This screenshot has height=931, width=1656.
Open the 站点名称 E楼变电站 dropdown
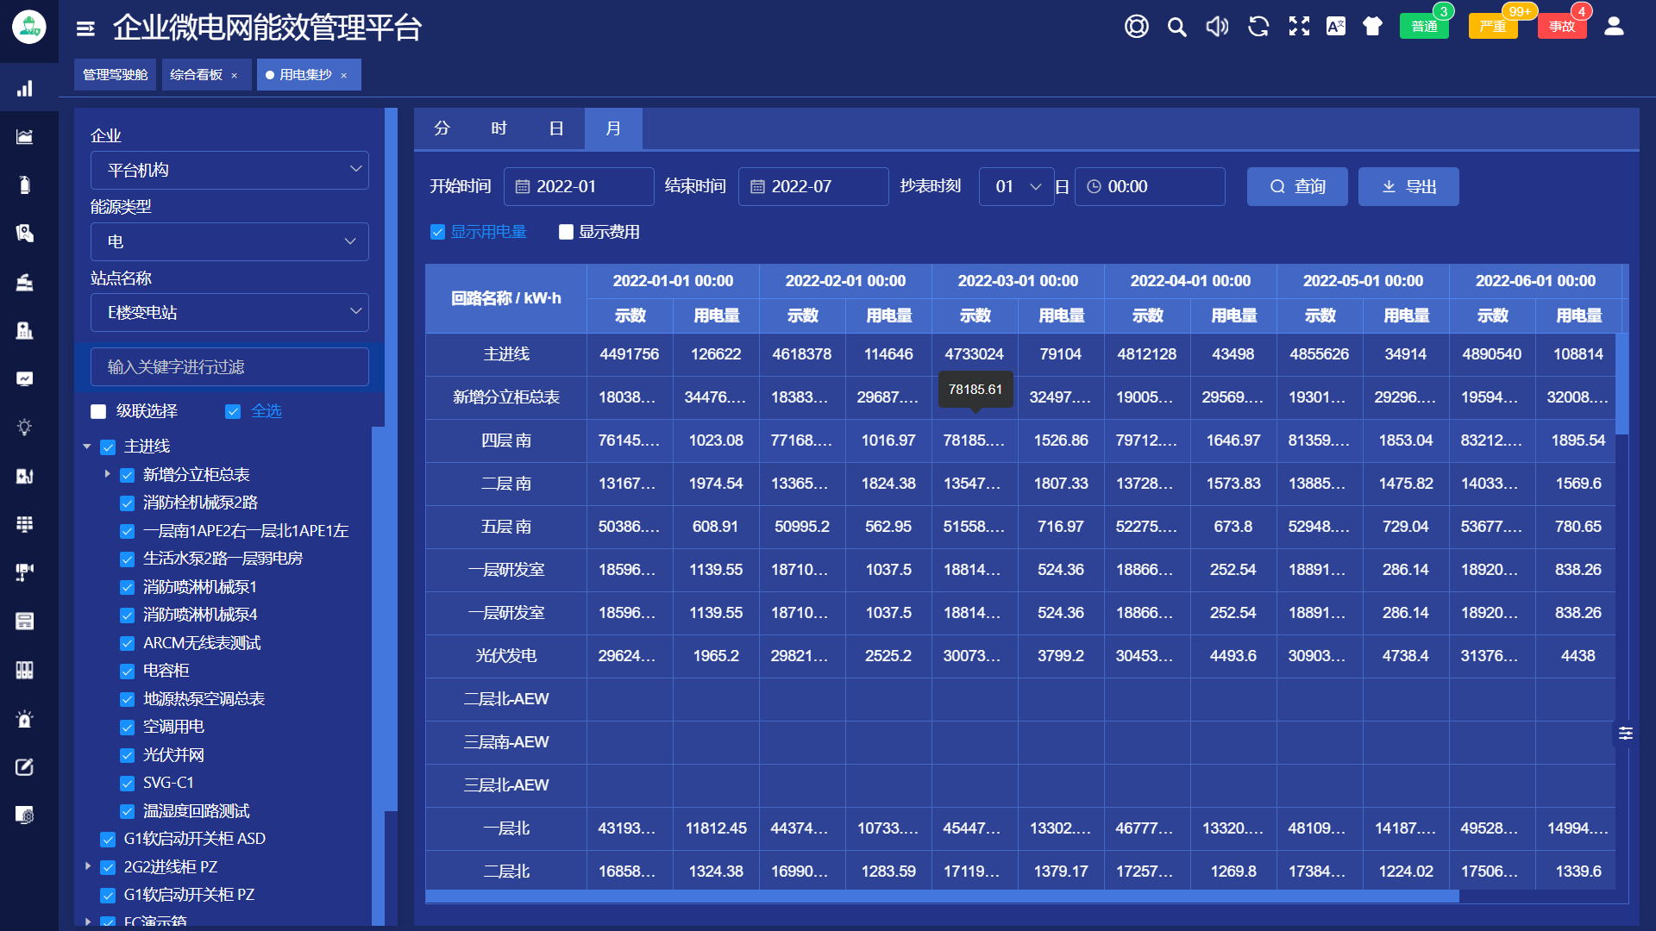pos(229,312)
